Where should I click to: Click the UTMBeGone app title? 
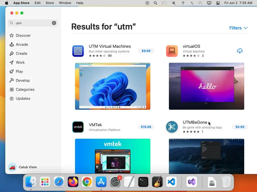(x=195, y=122)
